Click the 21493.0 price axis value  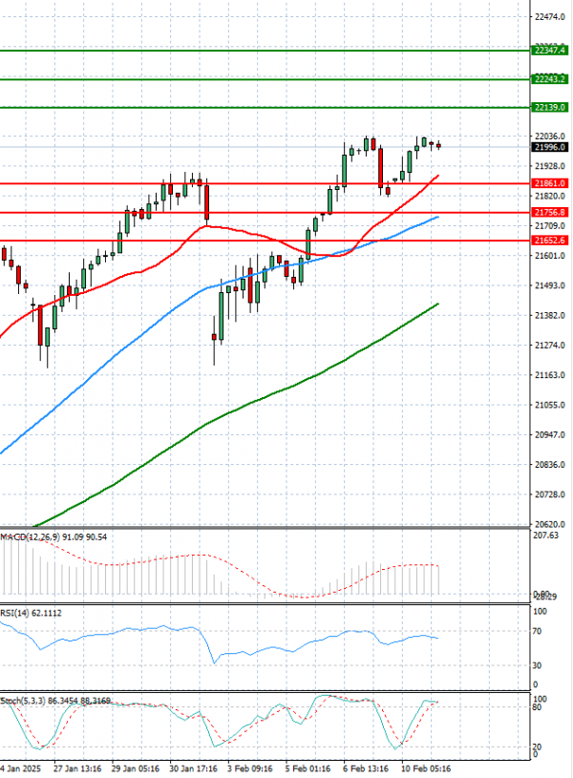[550, 285]
